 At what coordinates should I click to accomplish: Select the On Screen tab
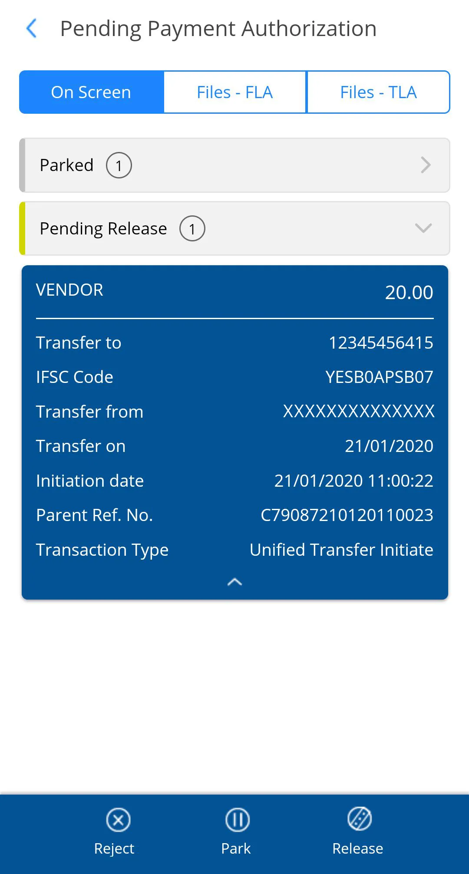tap(91, 92)
